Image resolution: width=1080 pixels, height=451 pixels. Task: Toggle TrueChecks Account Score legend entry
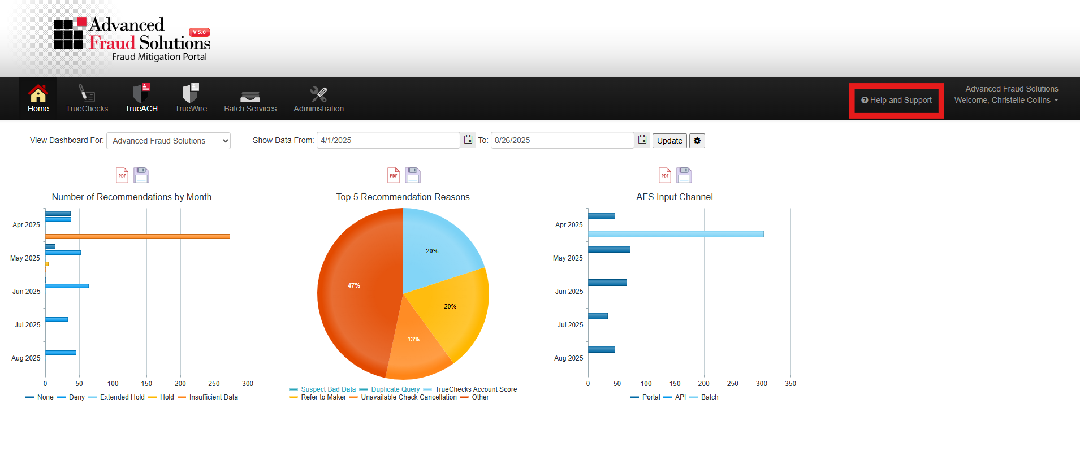470,389
